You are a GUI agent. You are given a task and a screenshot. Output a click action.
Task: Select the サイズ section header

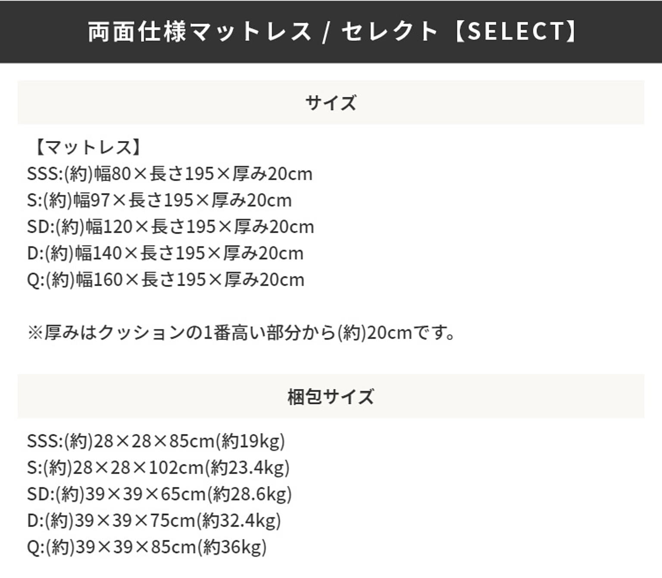(x=331, y=103)
